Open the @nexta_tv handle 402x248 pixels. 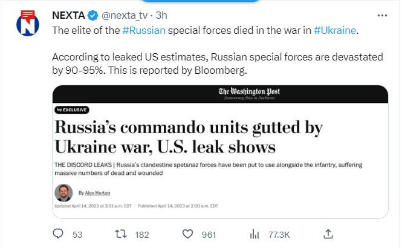coord(125,16)
